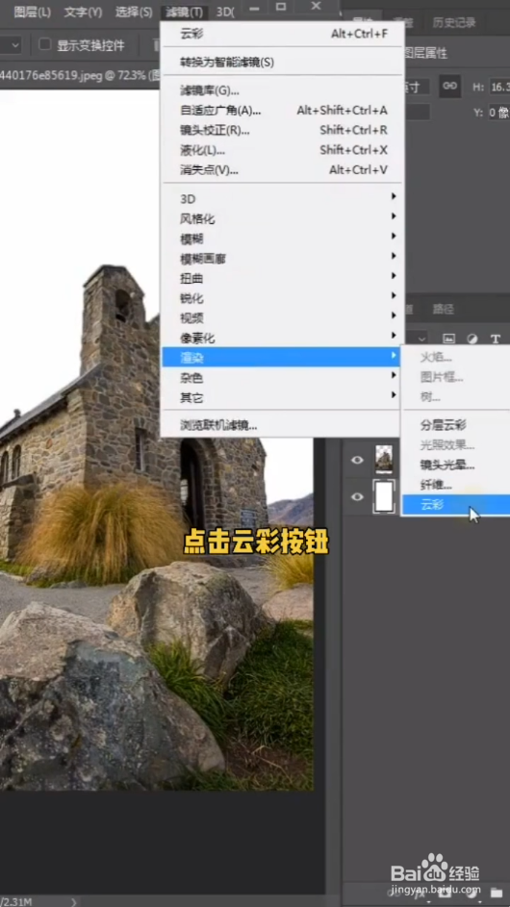Click the H height input field
510x907 pixels.
pyautogui.click(x=499, y=87)
